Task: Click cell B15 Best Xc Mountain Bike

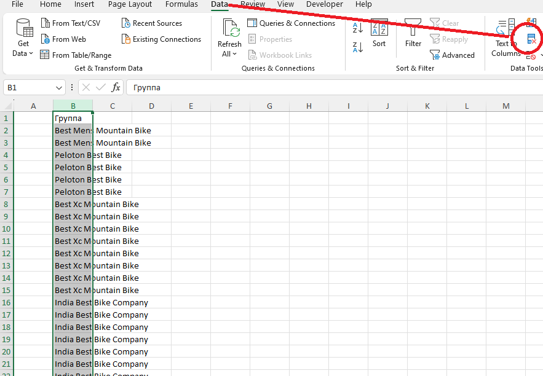Action: click(73, 290)
